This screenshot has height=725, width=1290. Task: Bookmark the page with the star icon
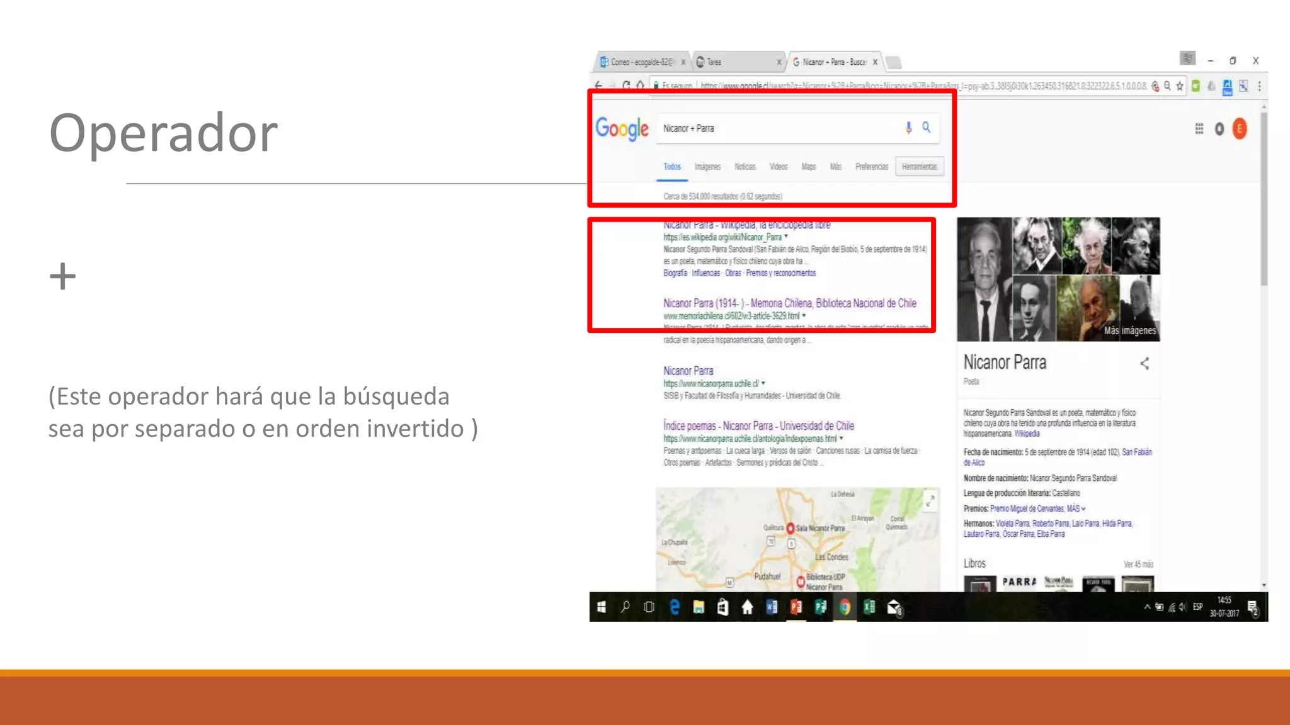pos(1180,86)
